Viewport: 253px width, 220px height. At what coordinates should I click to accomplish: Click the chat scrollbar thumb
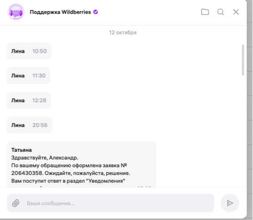tap(243, 60)
